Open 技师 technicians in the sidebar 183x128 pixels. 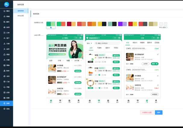7,27
